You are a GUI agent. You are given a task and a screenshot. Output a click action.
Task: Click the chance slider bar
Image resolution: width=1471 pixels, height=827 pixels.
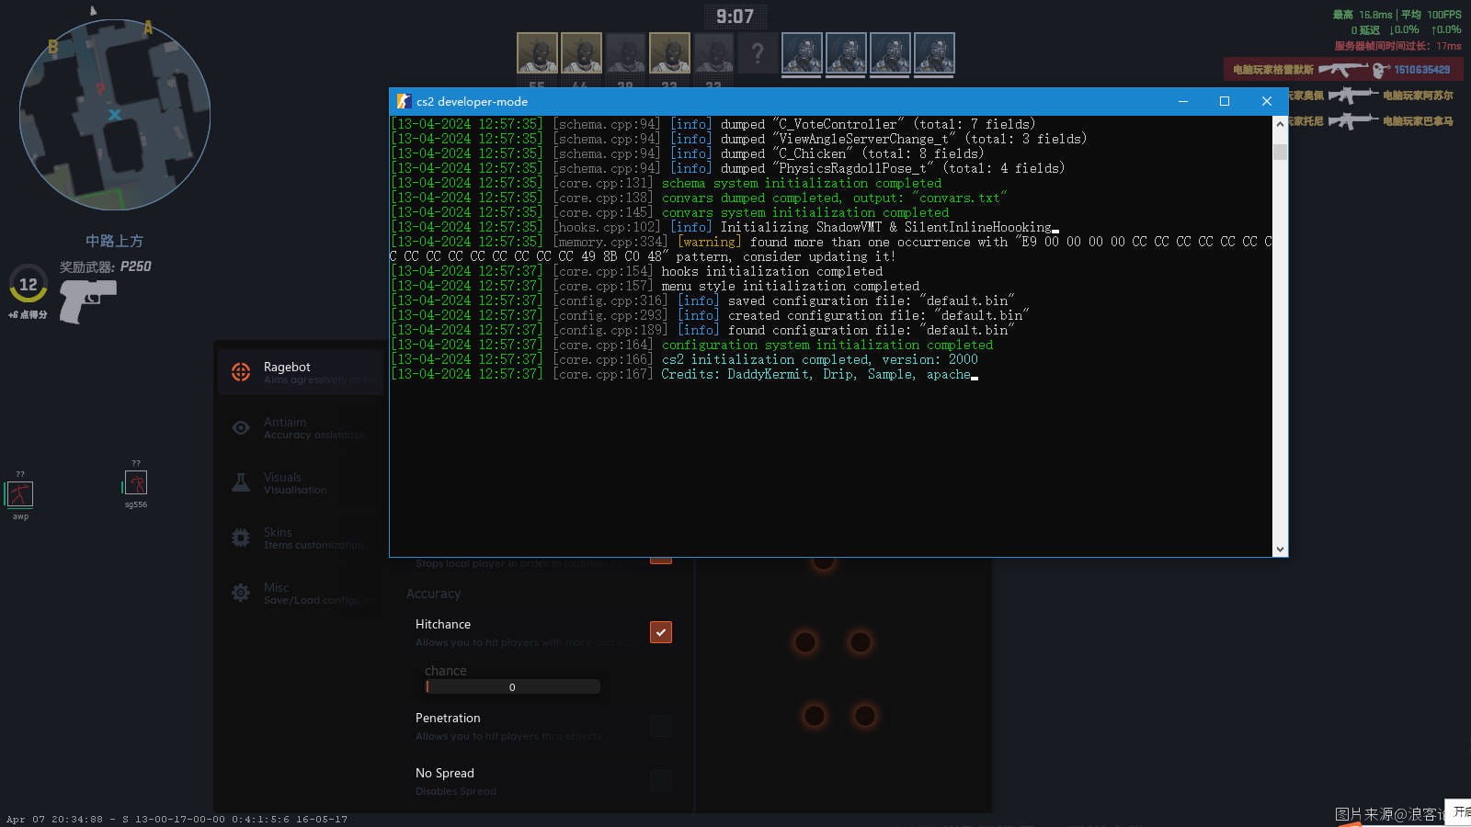[x=512, y=686]
